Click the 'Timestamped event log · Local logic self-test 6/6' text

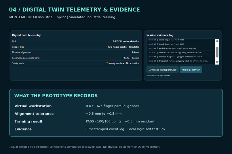tap(125, 129)
